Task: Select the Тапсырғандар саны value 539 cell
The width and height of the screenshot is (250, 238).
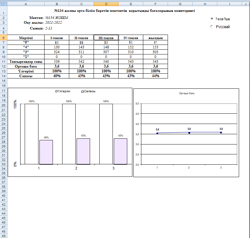Action: click(x=56, y=61)
